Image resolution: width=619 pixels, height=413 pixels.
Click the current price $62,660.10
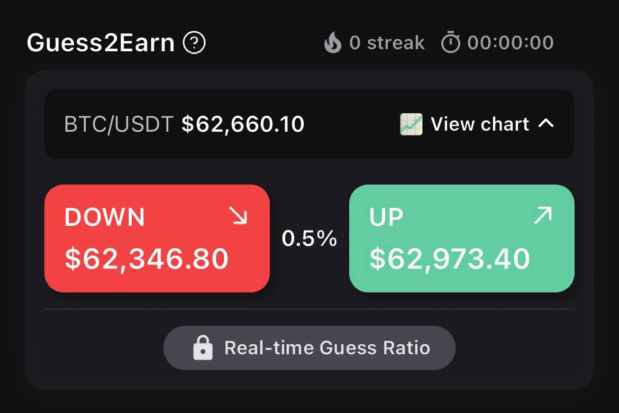point(243,124)
